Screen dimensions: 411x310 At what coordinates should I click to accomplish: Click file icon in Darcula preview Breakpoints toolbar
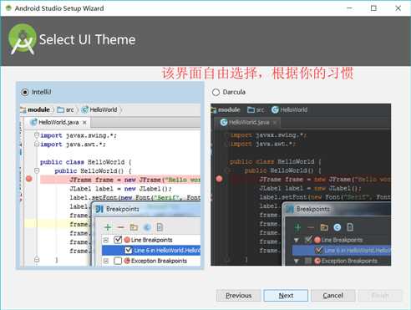350,227
